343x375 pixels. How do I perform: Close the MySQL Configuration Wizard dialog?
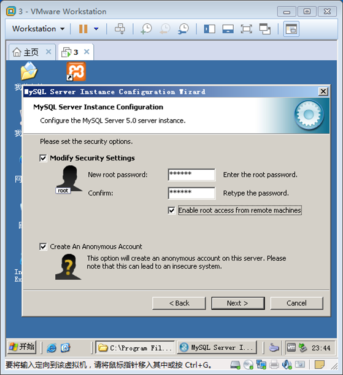point(323,92)
